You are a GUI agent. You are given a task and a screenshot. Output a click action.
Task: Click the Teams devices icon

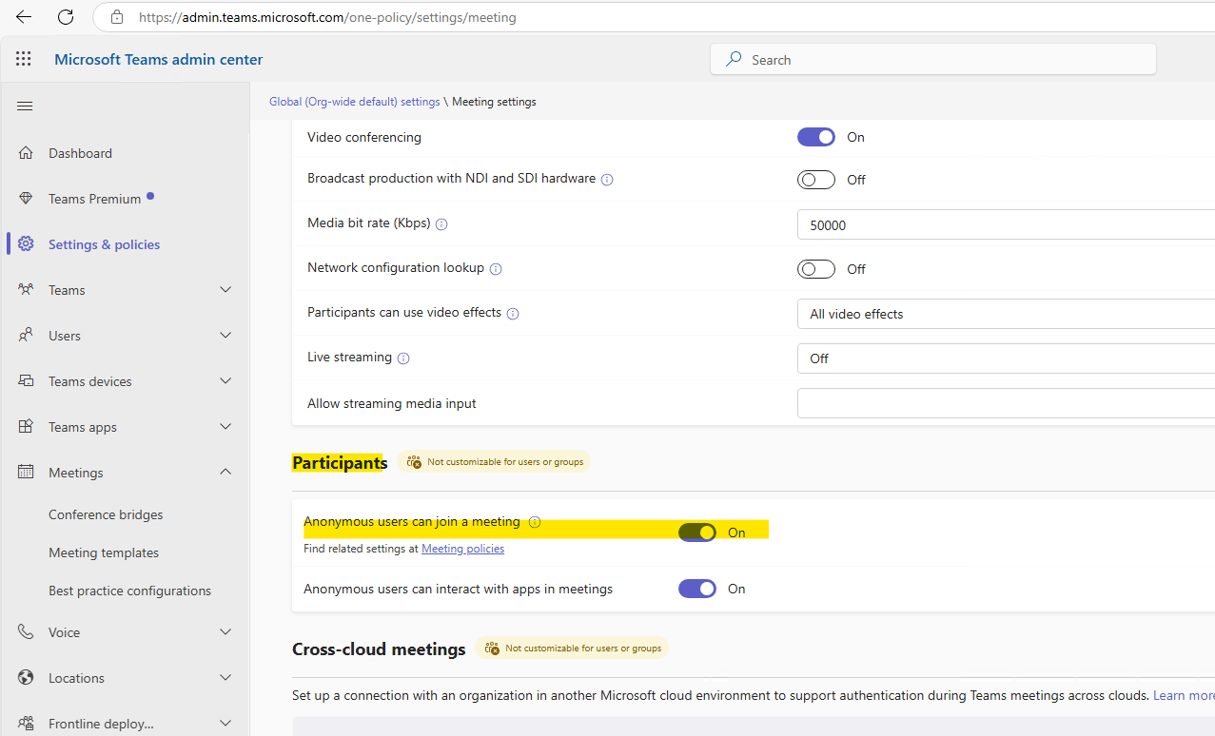pos(26,381)
